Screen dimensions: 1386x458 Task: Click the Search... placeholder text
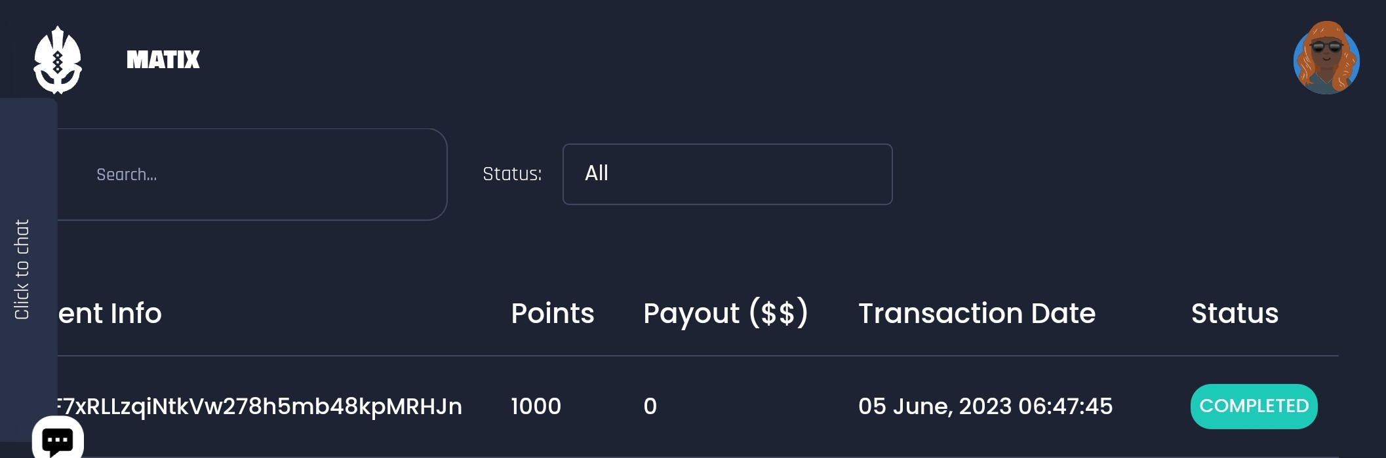pos(127,175)
